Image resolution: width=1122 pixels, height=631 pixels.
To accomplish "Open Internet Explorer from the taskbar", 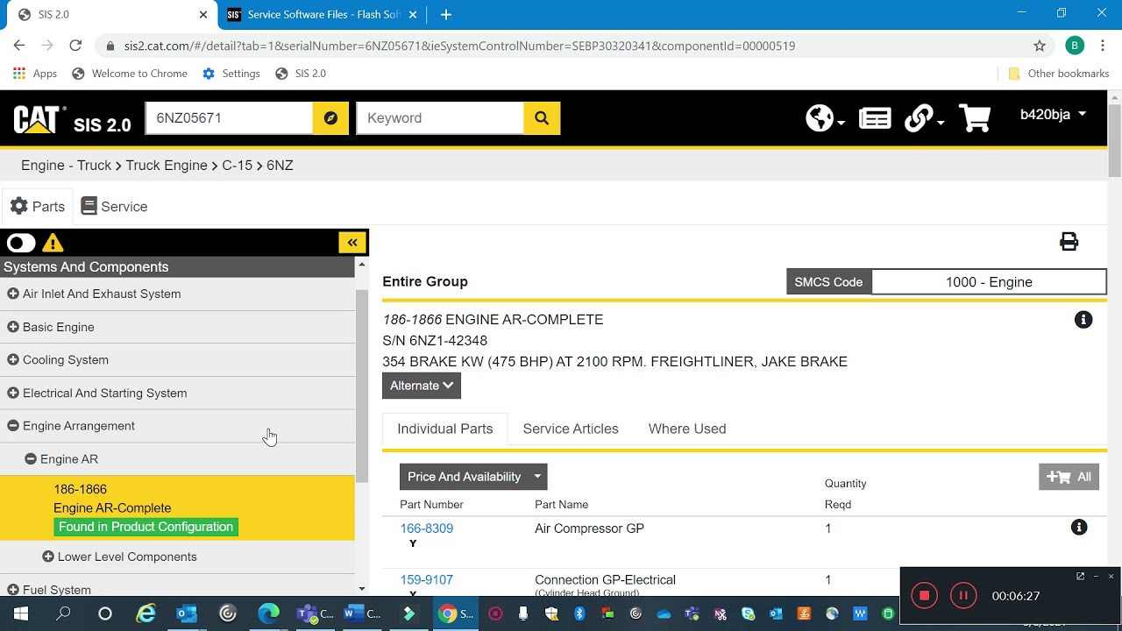I will click(146, 613).
